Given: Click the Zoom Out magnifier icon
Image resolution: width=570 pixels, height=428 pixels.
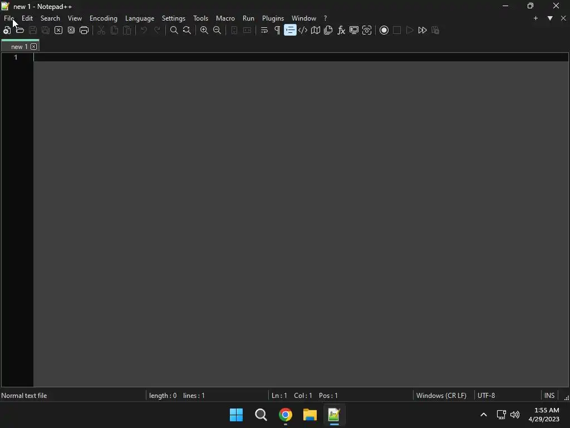Looking at the screenshot, I should pyautogui.click(x=217, y=30).
